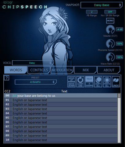Click the Phoneme Speed 100% value field
Image resolution: width=125 pixels, height=147 pixels.
pyautogui.click(x=119, y=44)
